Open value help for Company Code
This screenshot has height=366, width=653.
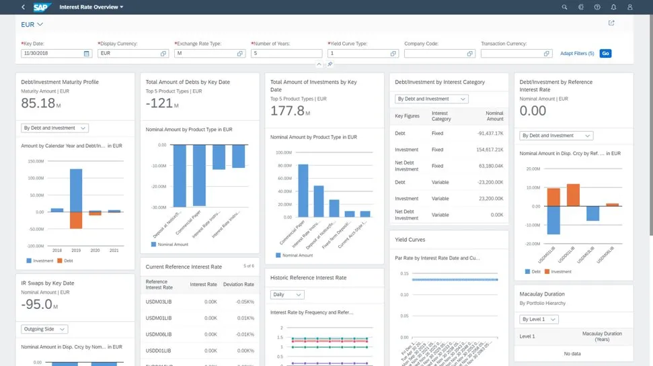(x=470, y=53)
